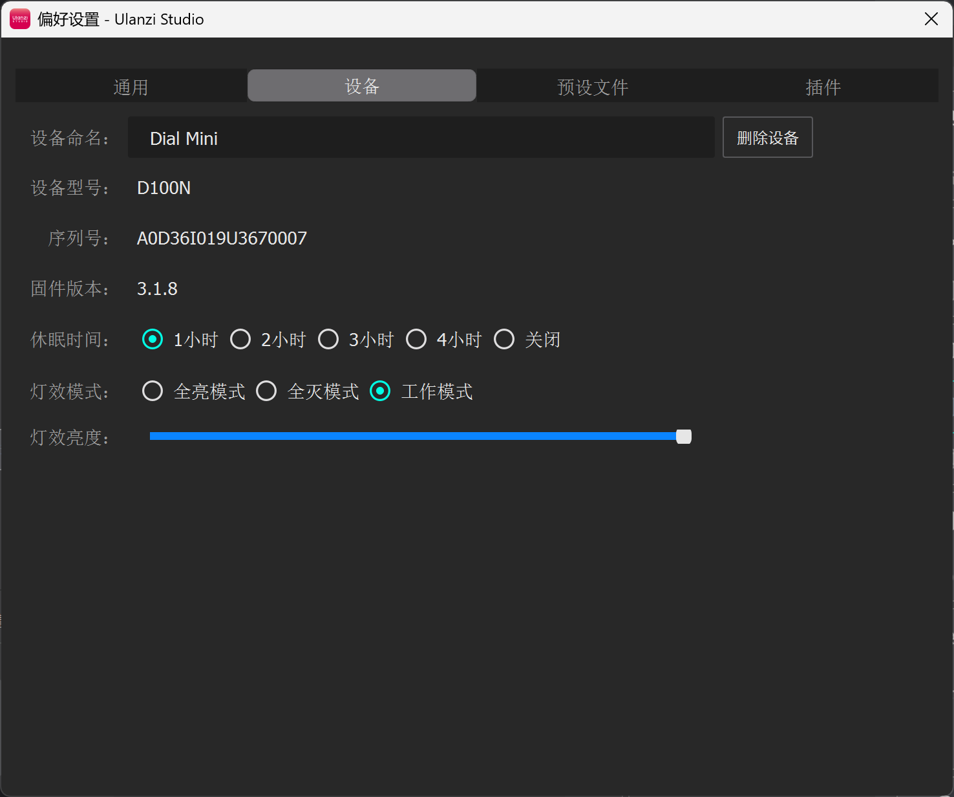Click the serial number A0D36I019U3670007
This screenshot has width=954, height=797.
click(222, 238)
